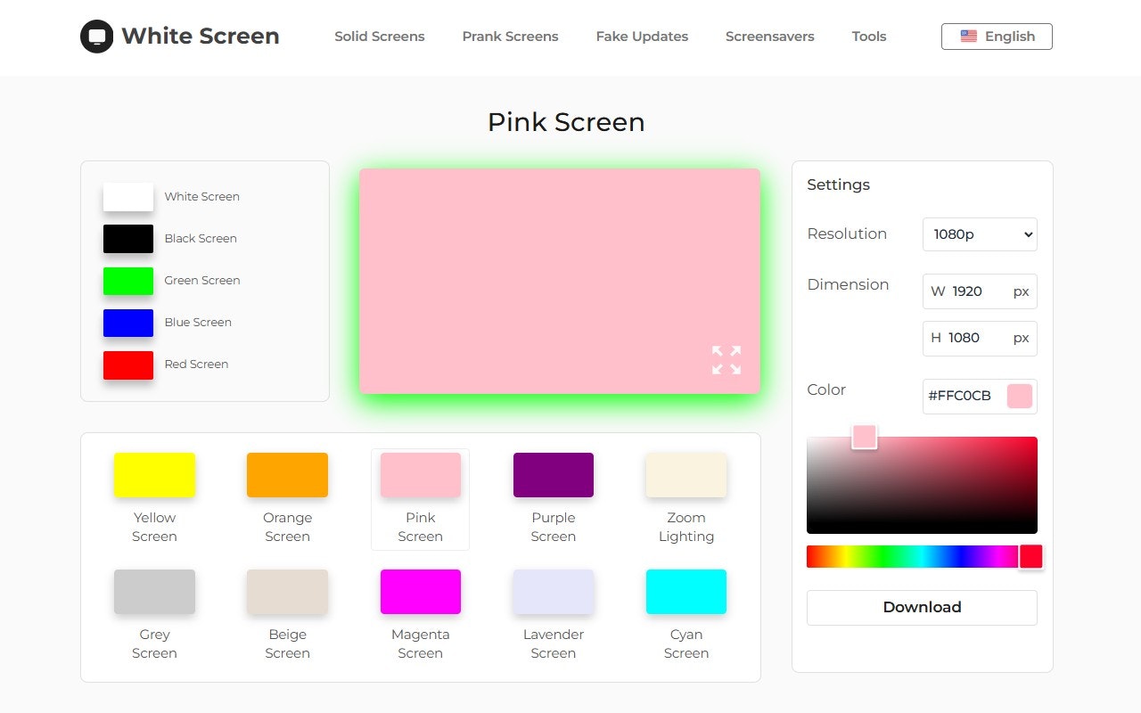Click the rainbow hue bar
Screen dimensions: 1141x713
[922, 556]
